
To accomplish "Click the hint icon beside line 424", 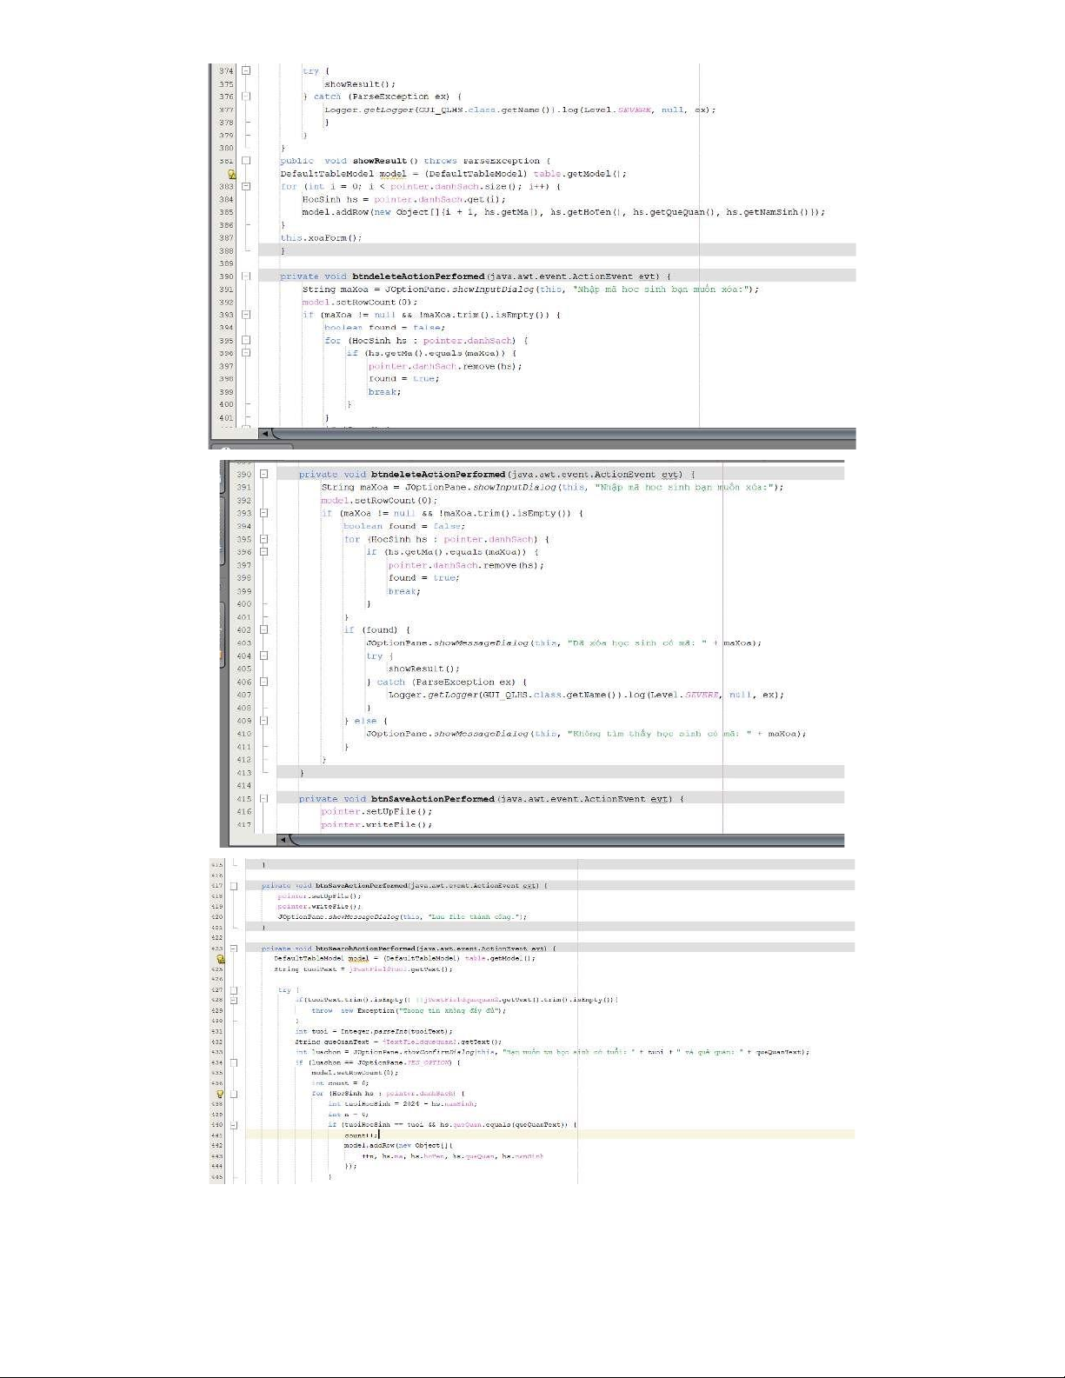I will 221,959.
